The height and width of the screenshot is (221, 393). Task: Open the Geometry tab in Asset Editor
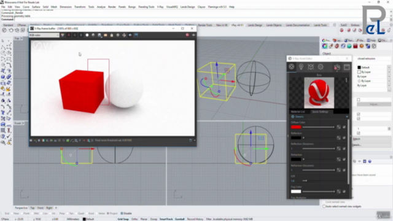click(x=311, y=67)
